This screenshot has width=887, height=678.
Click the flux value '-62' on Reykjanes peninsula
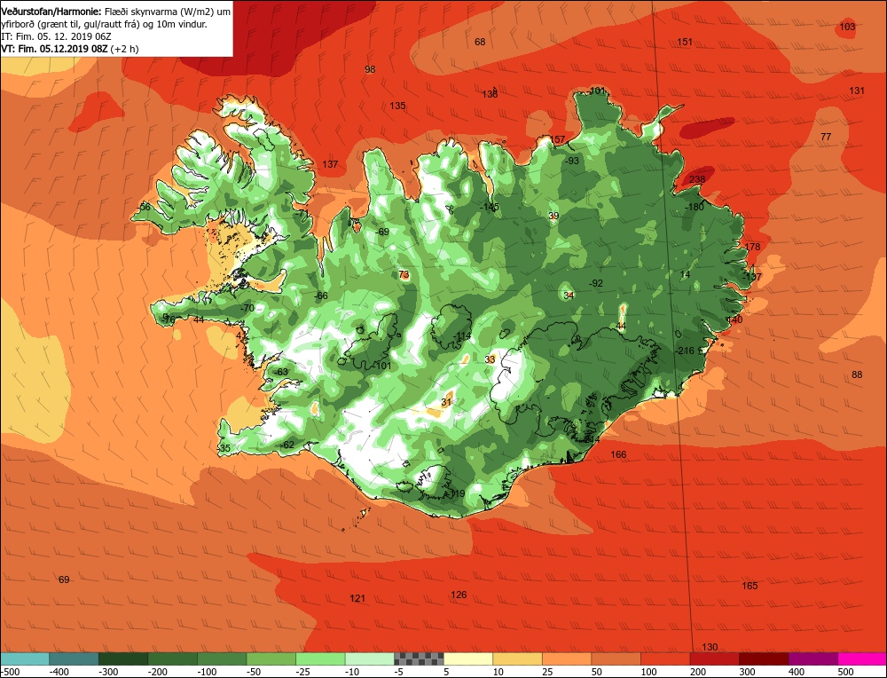287,445
